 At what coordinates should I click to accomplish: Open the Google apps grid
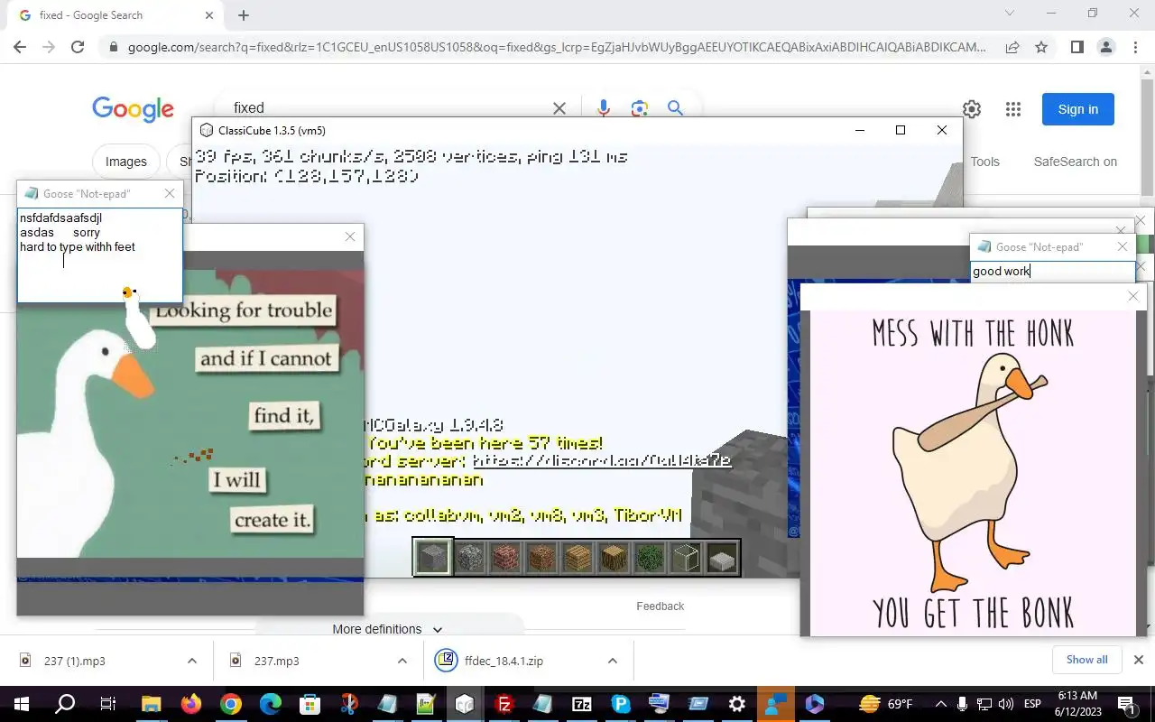pos(1013,109)
